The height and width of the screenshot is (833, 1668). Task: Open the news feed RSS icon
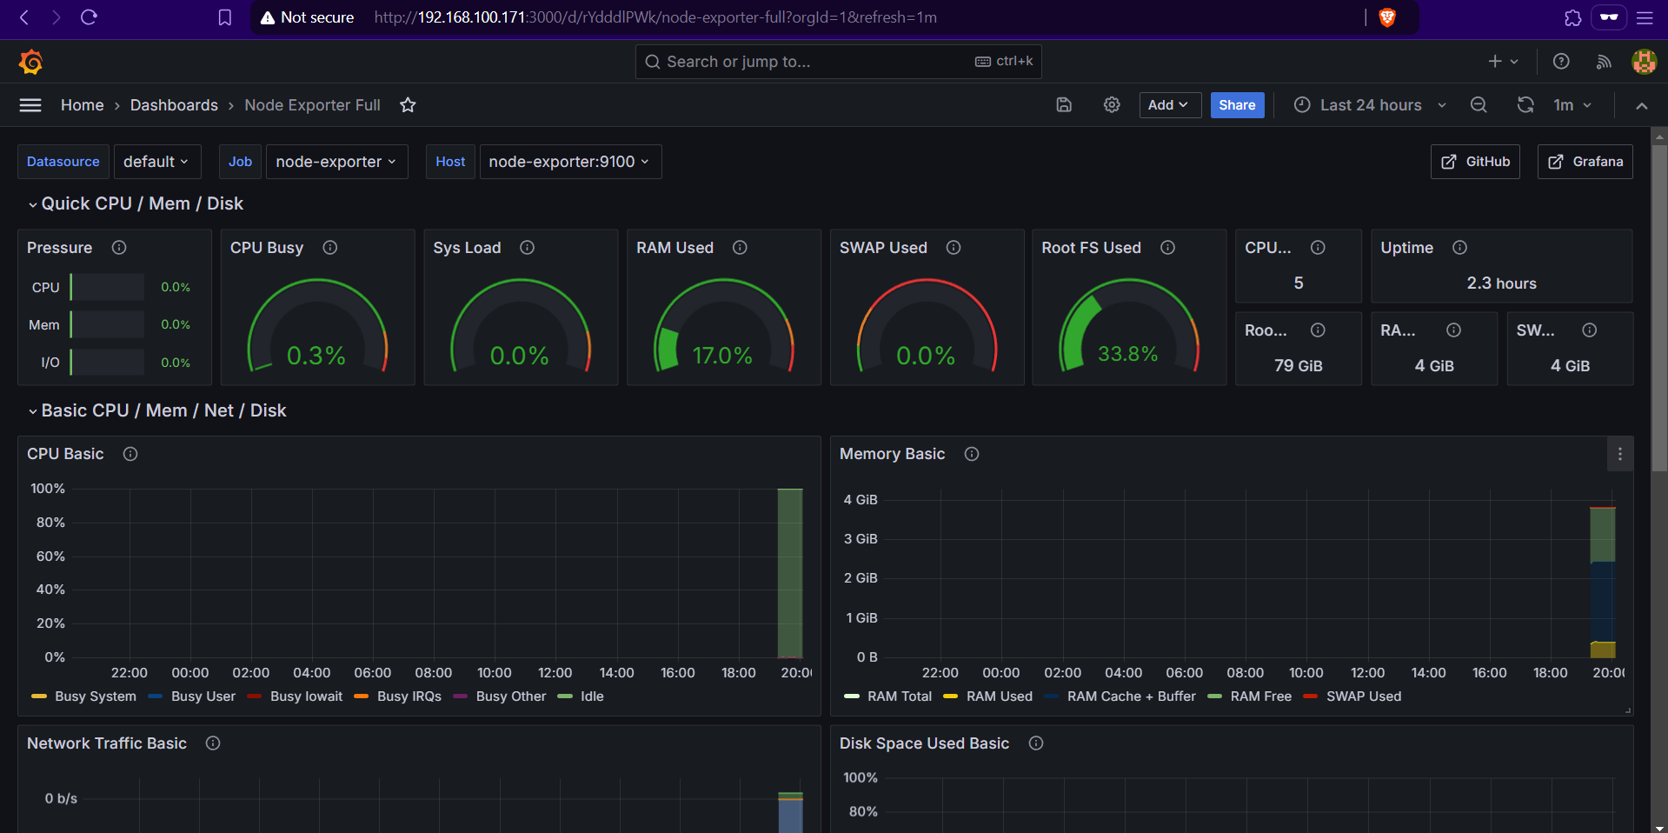click(1604, 62)
